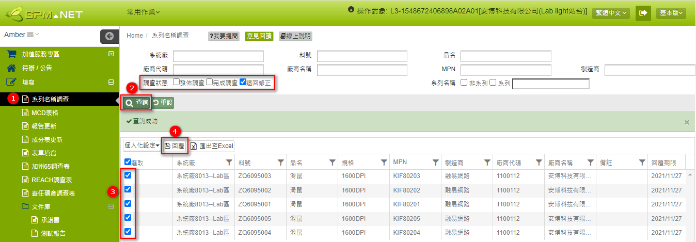696x242 pixels.
Task: Open filter for 備註 column
Action: click(x=642, y=163)
